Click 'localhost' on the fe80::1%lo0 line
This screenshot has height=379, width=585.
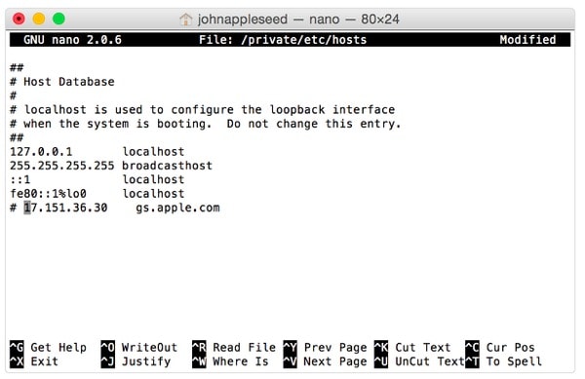(153, 194)
